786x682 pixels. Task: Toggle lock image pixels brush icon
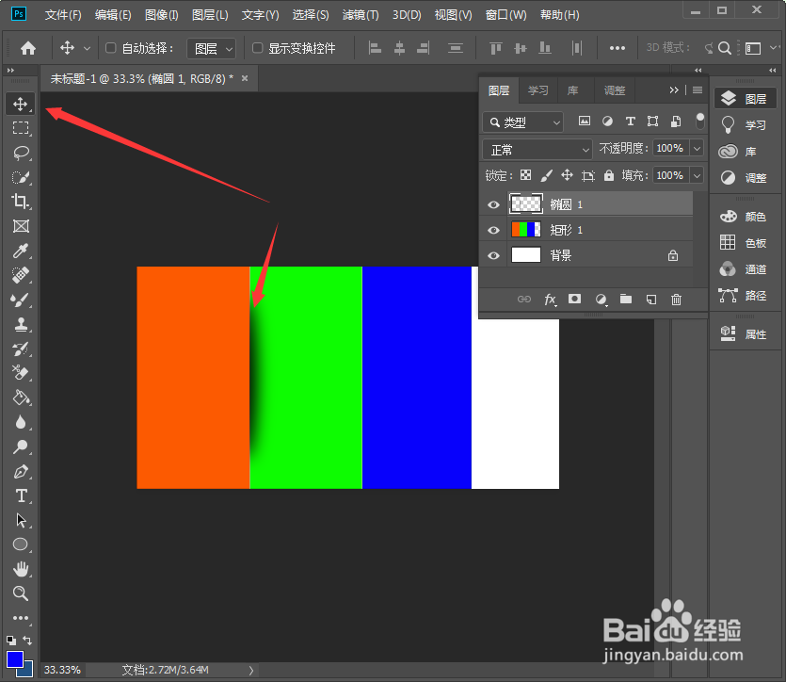546,175
